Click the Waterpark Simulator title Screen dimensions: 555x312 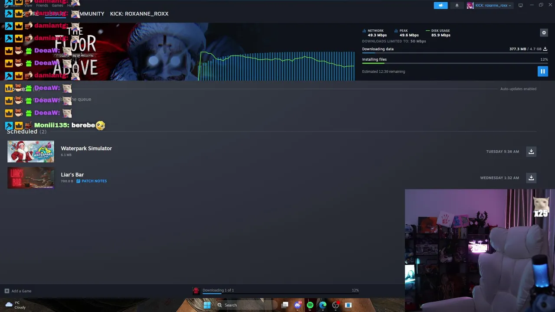point(86,148)
